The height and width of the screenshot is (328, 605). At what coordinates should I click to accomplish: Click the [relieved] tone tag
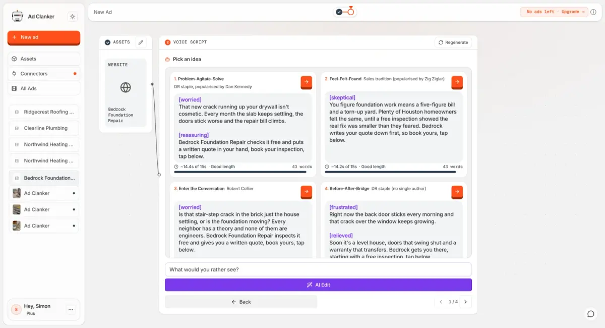pyautogui.click(x=341, y=236)
